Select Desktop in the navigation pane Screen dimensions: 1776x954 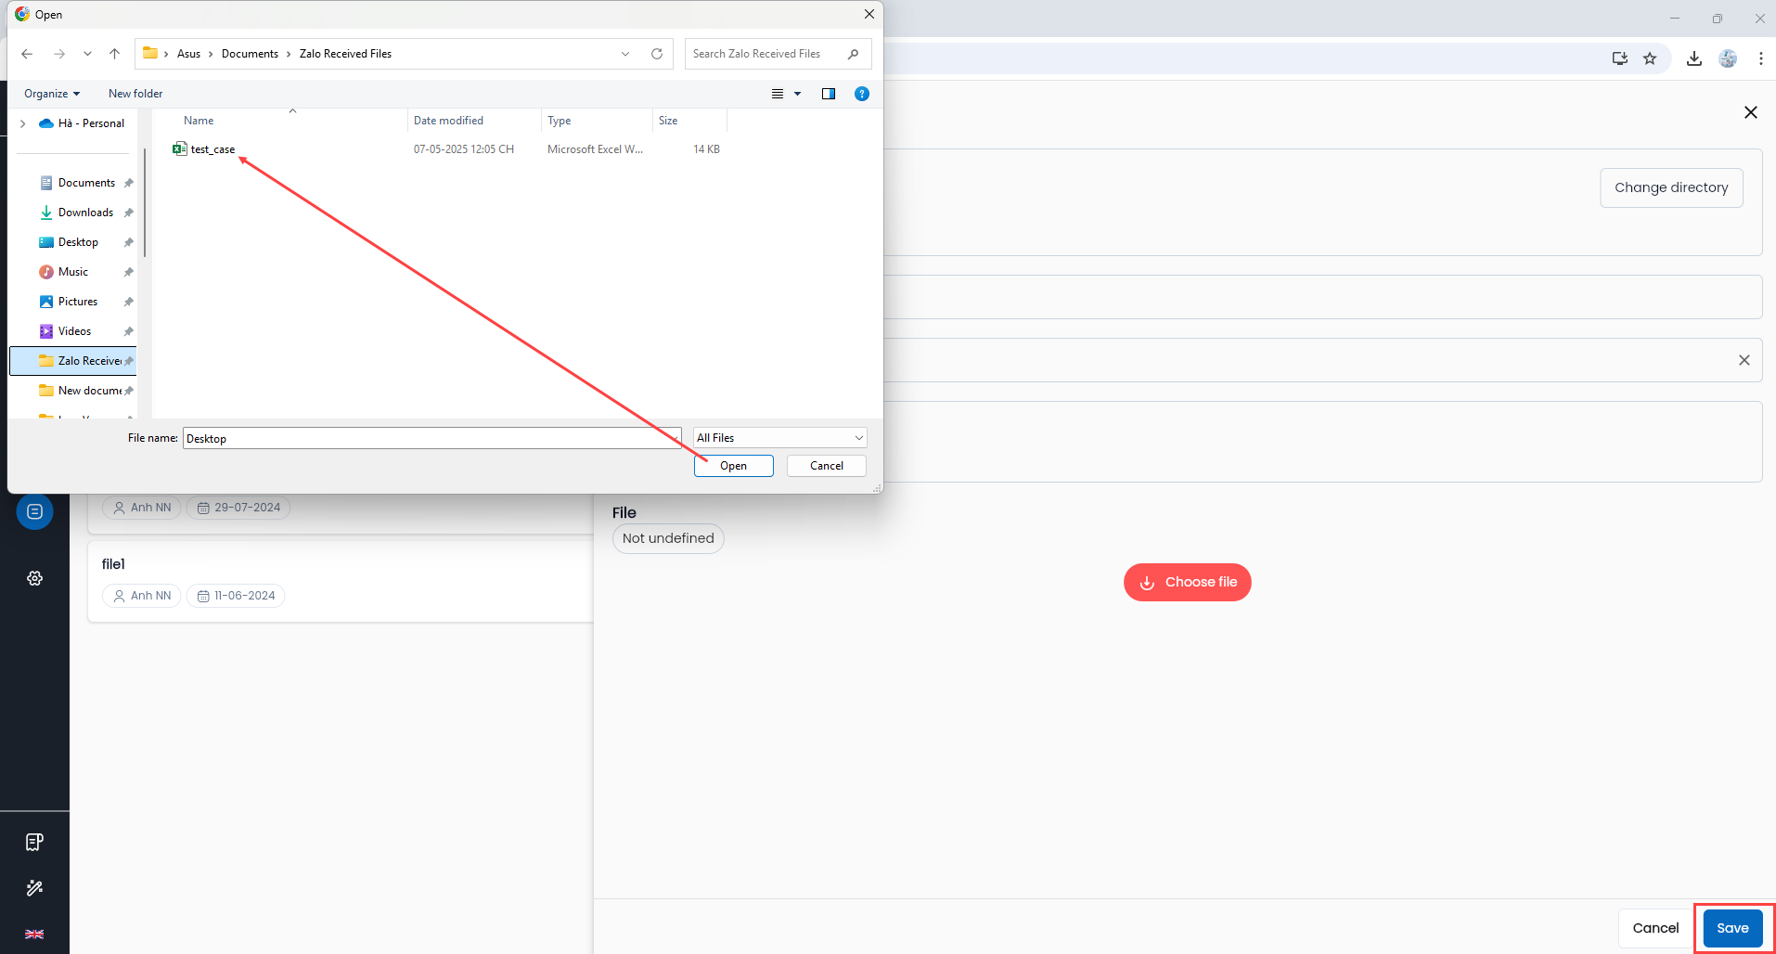(x=78, y=242)
